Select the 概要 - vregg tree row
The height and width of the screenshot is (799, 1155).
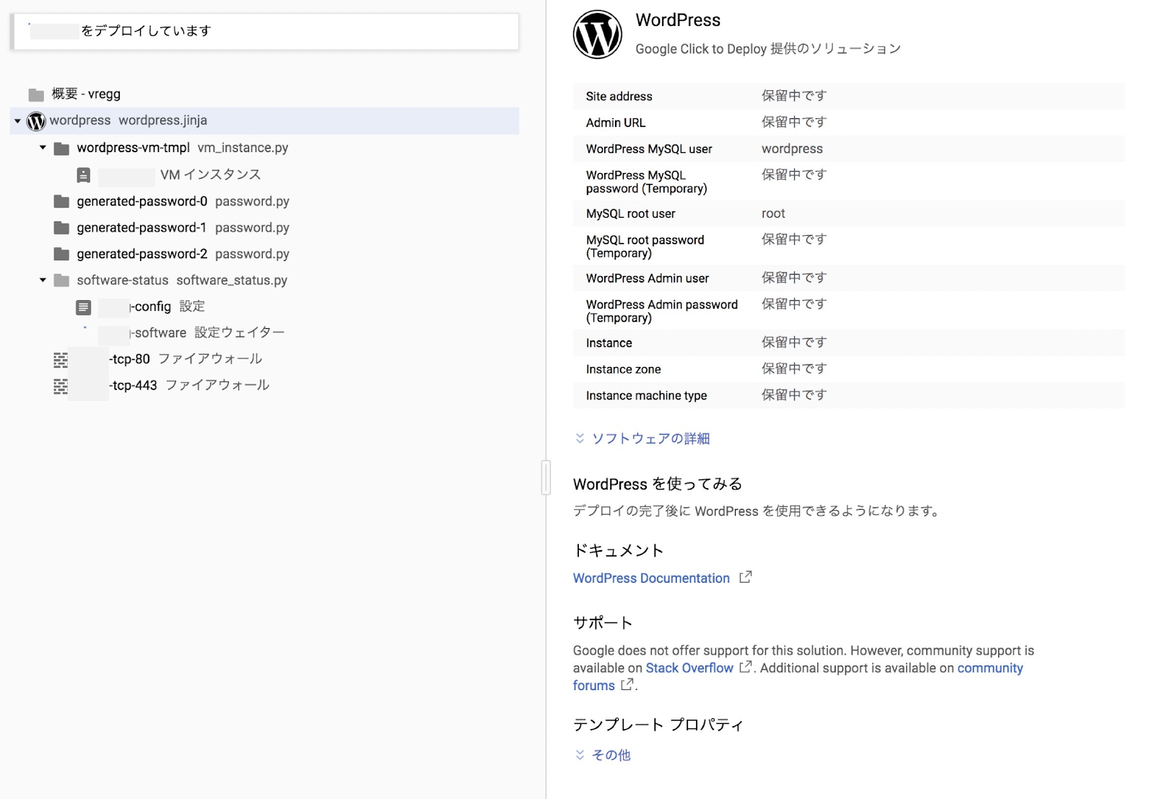[264, 94]
